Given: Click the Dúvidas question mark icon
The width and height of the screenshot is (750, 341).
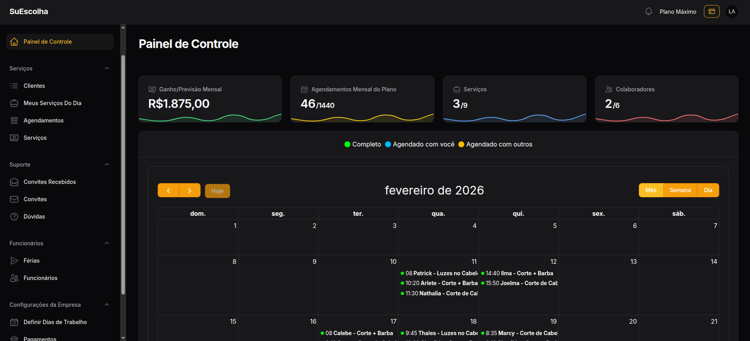Looking at the screenshot, I should pos(14,216).
